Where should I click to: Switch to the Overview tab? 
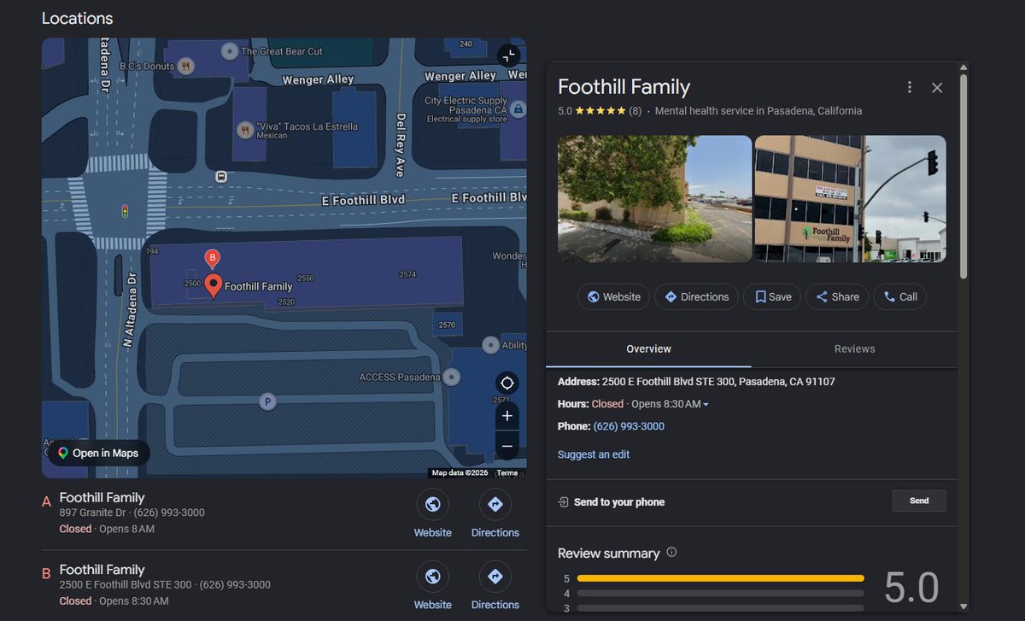tap(648, 349)
